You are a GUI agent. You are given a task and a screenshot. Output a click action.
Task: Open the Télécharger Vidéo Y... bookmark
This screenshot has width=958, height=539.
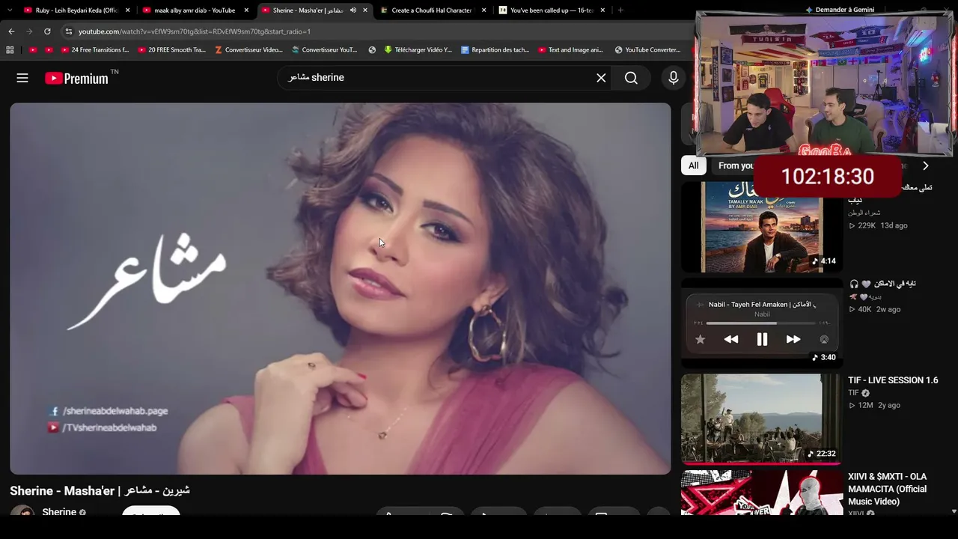tap(418, 50)
